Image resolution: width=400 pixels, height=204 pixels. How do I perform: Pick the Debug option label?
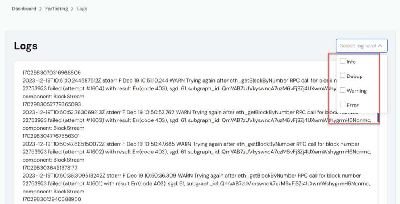355,76
